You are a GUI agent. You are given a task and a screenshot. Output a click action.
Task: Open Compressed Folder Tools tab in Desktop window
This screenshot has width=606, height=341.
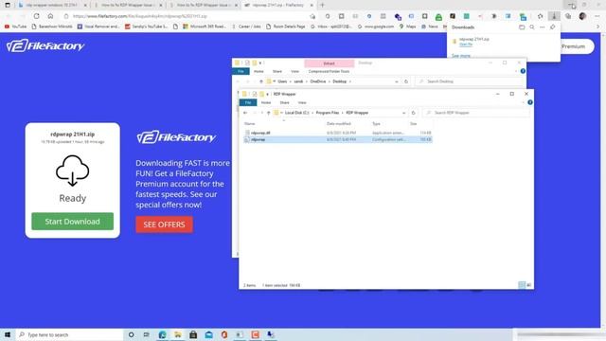click(x=329, y=72)
